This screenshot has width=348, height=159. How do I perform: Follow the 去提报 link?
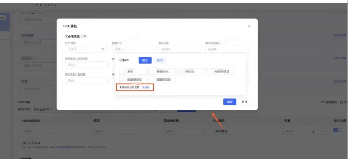(146, 87)
